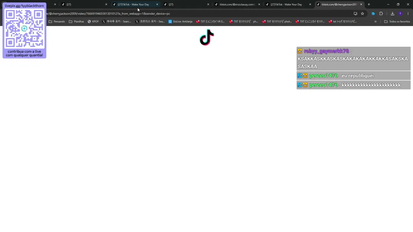This screenshot has height=232, width=413.
Task: Open the Todos os favoritos folder
Action: coord(397,22)
